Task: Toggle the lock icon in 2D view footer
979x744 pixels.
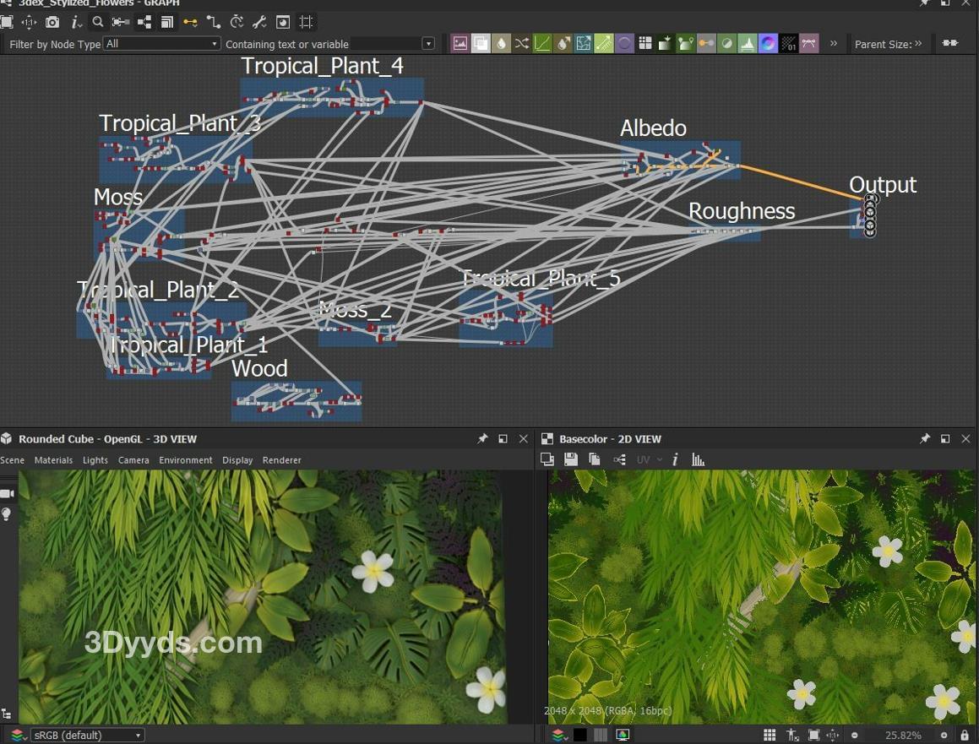Action: coord(965,736)
